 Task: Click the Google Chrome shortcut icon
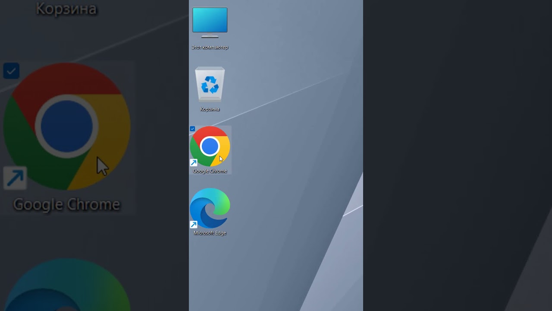tap(210, 146)
